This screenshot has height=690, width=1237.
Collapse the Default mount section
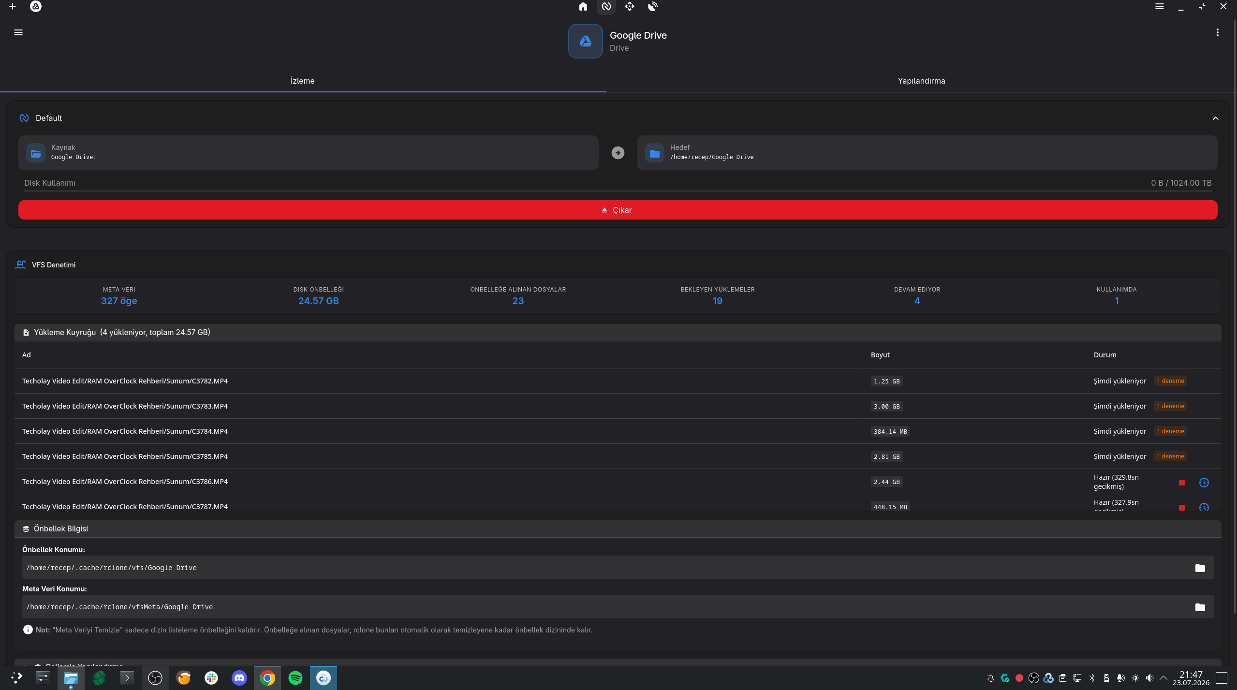1216,118
